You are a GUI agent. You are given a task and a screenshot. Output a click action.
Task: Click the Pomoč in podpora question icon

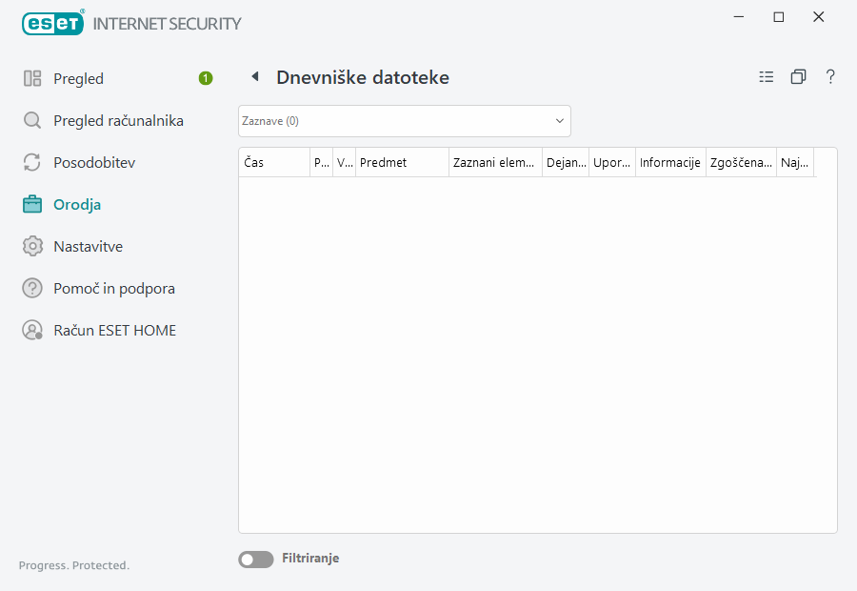point(32,288)
